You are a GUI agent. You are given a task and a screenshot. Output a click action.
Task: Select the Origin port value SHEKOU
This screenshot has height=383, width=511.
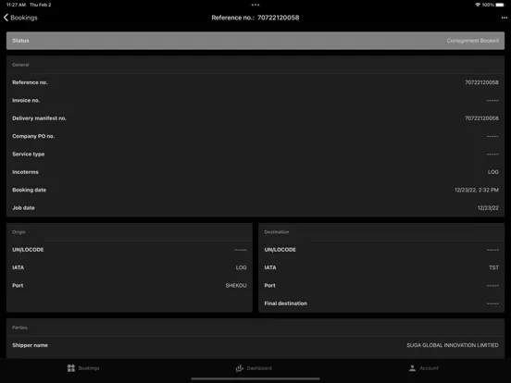pyautogui.click(x=236, y=285)
